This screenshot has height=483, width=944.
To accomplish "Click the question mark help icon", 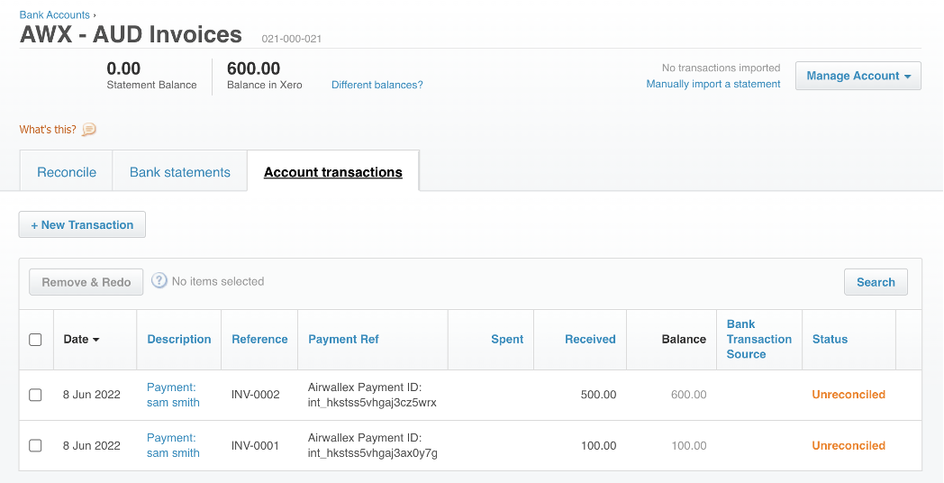I will (159, 281).
